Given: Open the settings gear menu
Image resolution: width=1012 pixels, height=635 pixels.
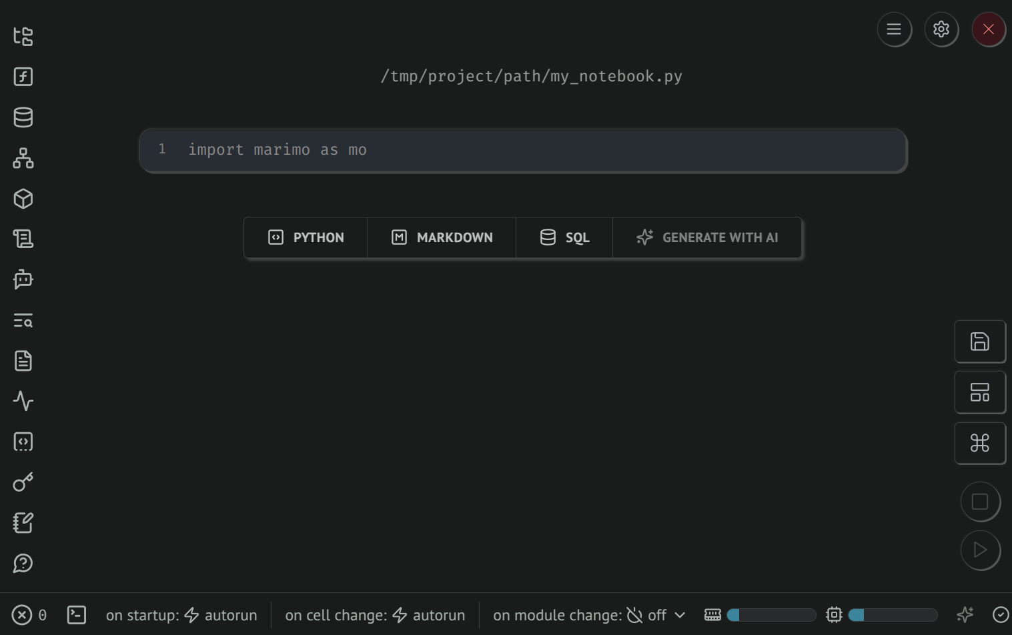Looking at the screenshot, I should 941,29.
